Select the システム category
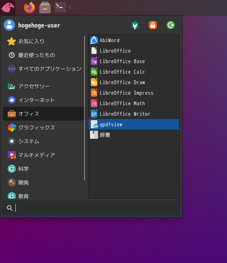This screenshot has width=227, height=263. 43,141
